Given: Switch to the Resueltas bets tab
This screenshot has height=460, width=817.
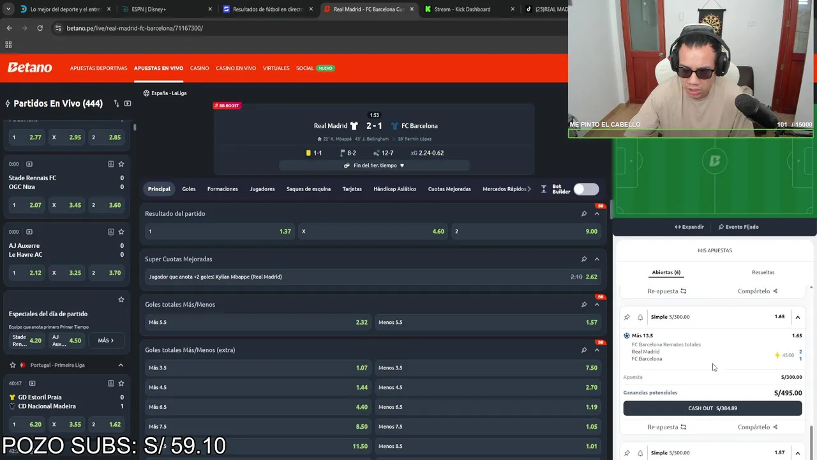Looking at the screenshot, I should [763, 273].
